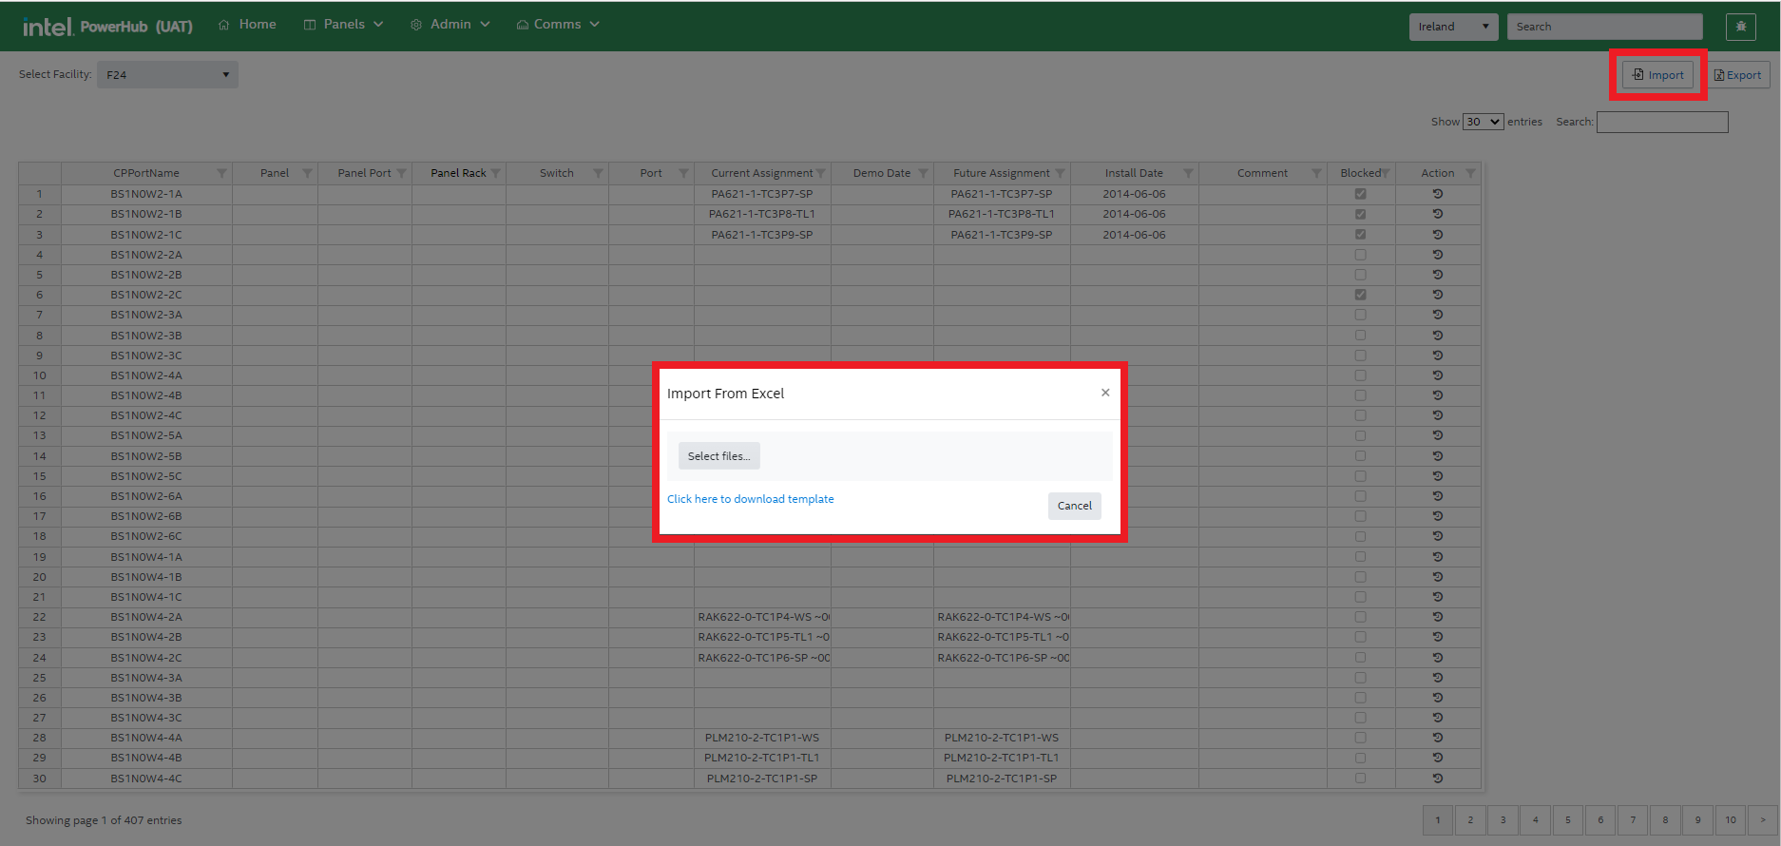Open the Panels menu
This screenshot has height=846, width=1781.
pos(343,25)
